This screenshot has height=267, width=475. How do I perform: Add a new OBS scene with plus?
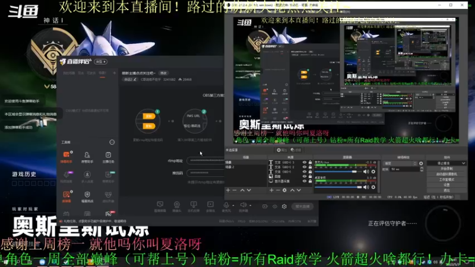point(228,190)
